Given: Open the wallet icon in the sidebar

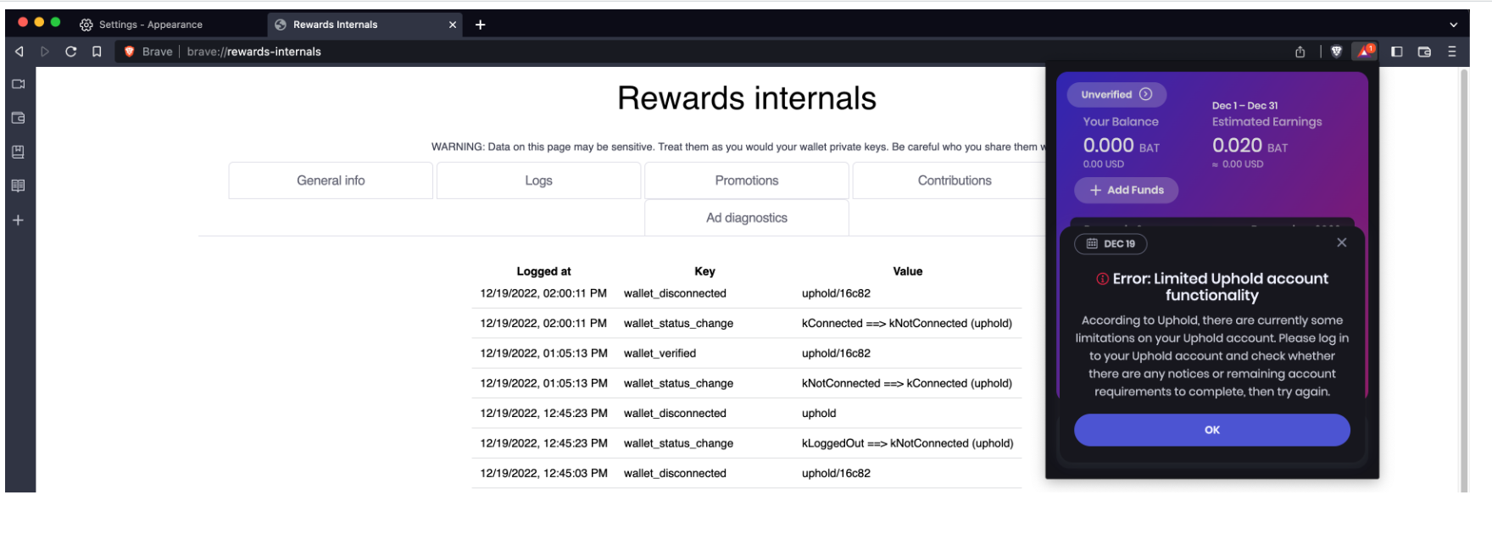Looking at the screenshot, I should pyautogui.click(x=18, y=118).
